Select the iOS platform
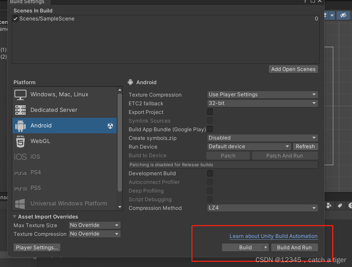This screenshot has width=352, height=267. (65, 157)
